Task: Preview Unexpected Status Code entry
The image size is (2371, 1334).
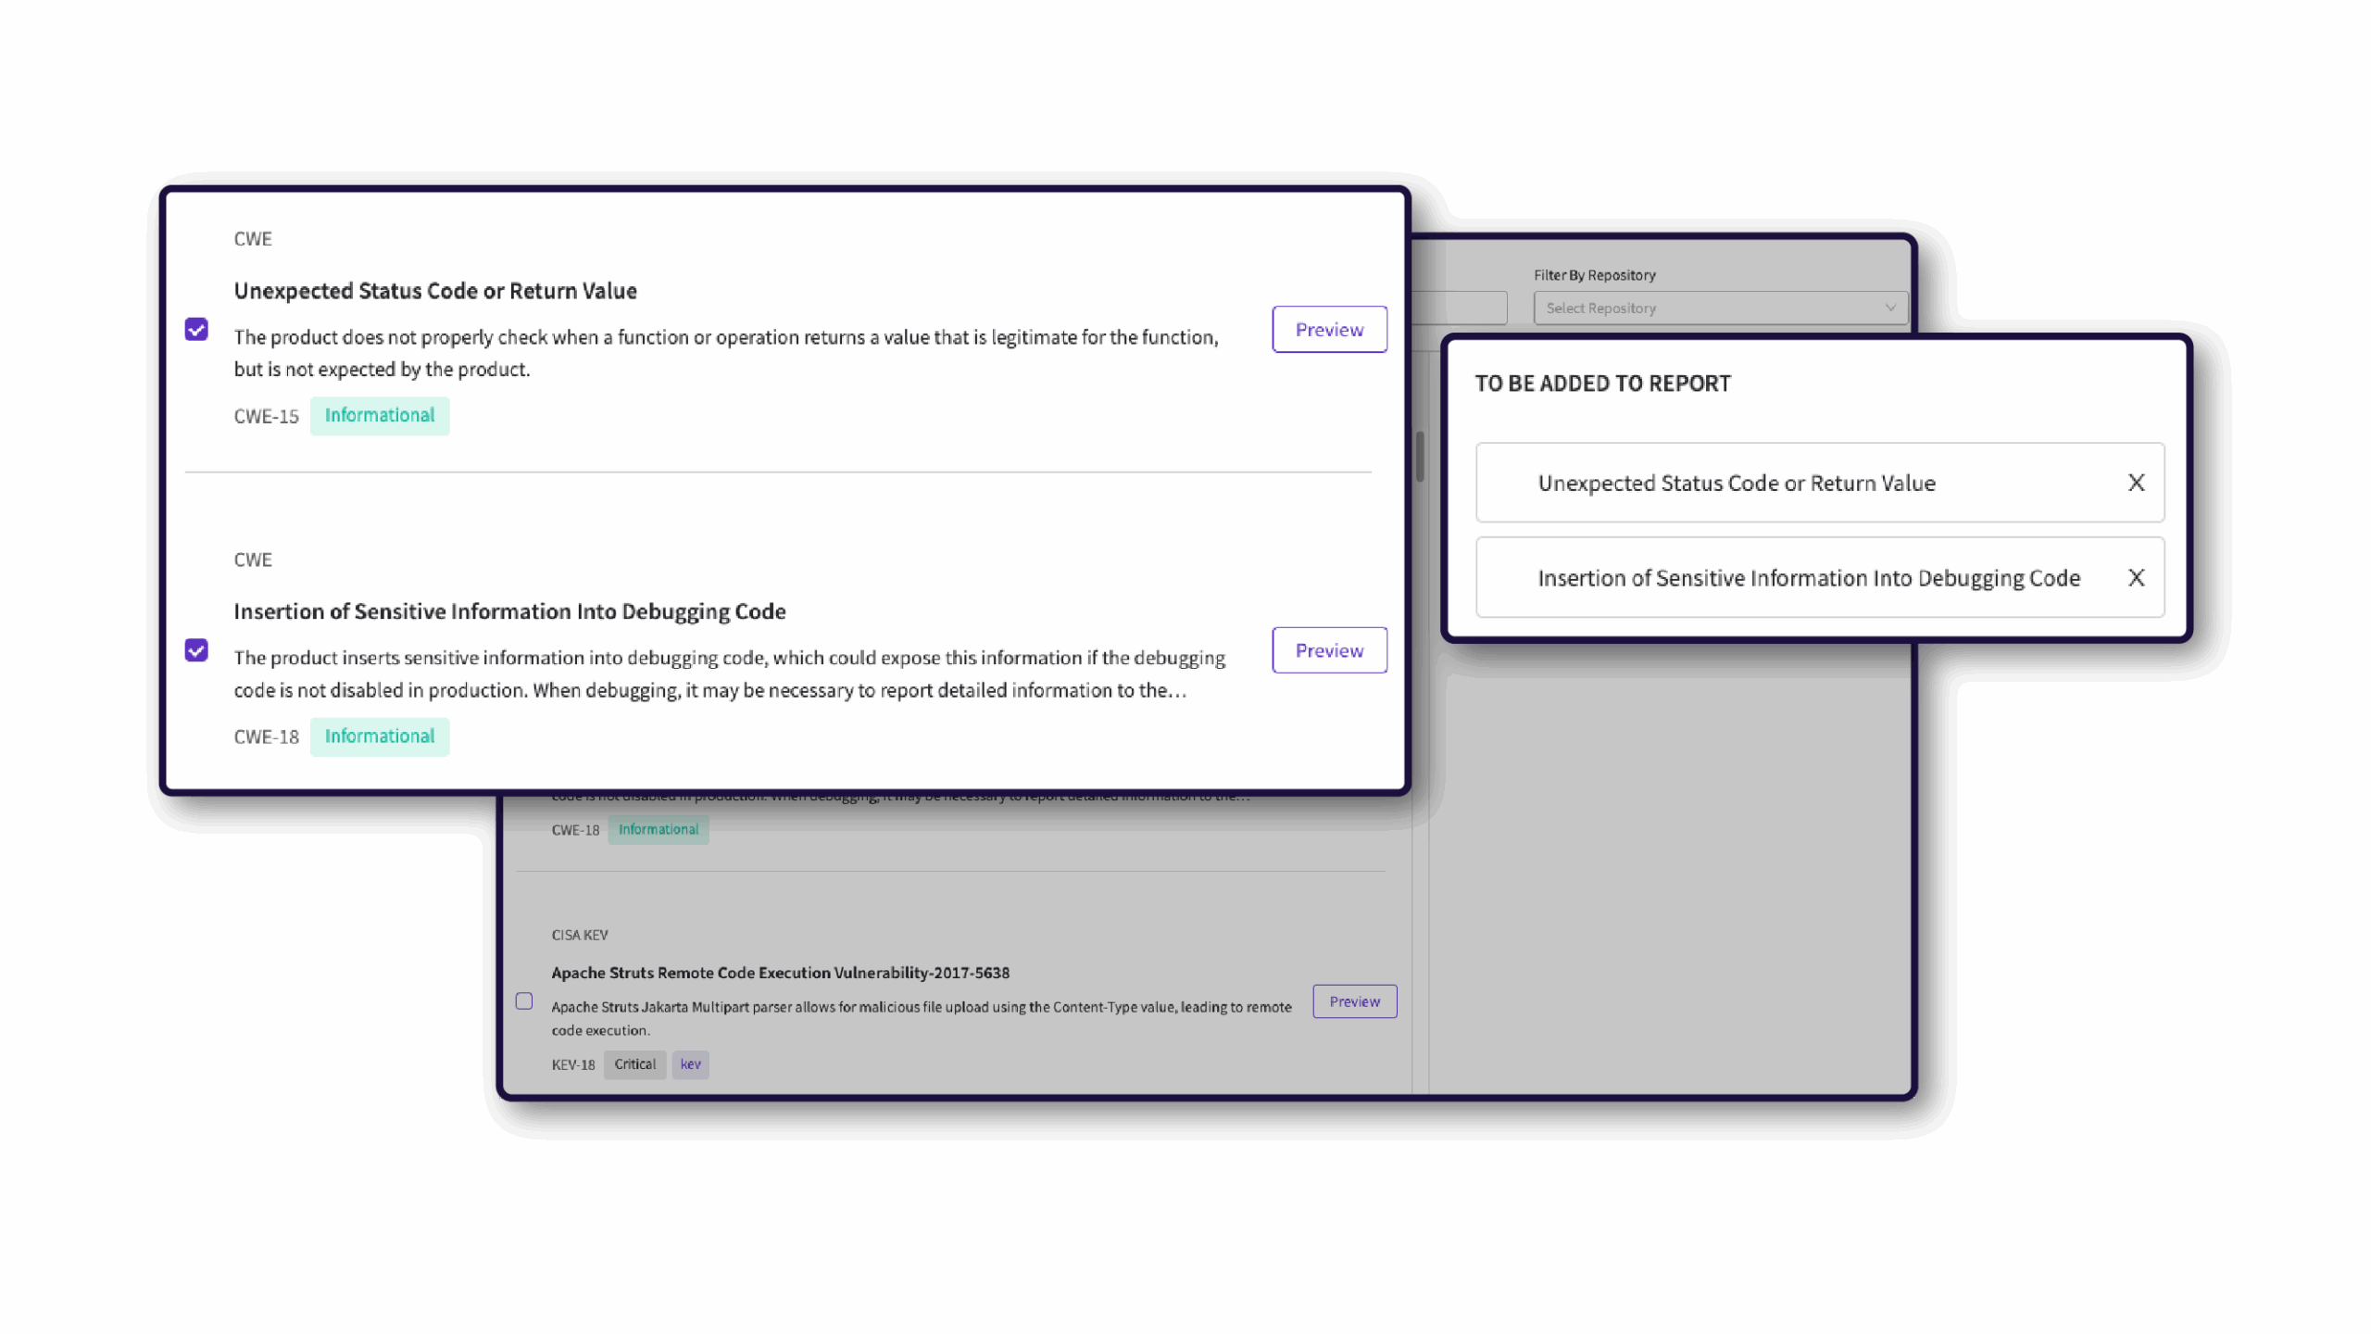Action: [1329, 330]
